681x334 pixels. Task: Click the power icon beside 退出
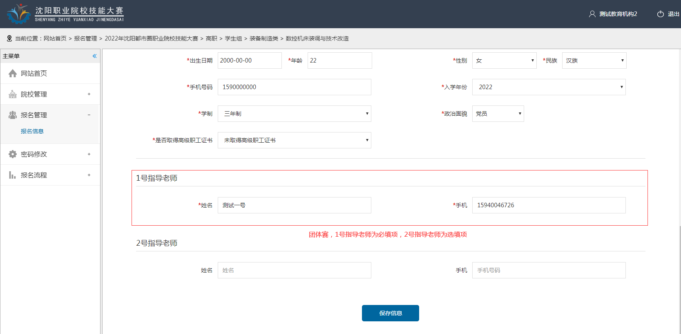[x=660, y=14]
